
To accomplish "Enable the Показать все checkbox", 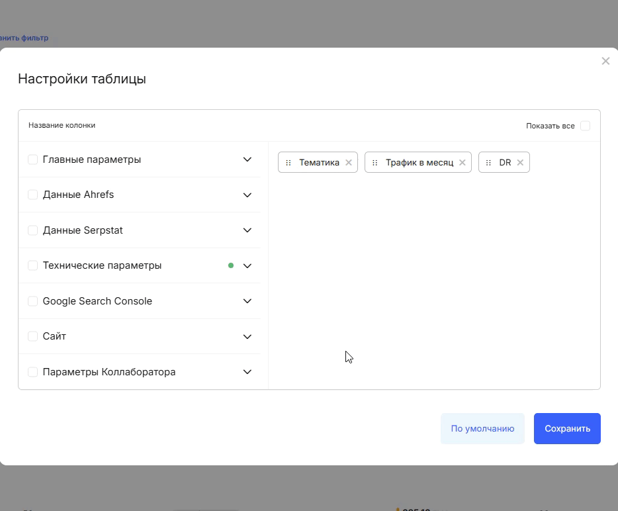I will coord(585,125).
